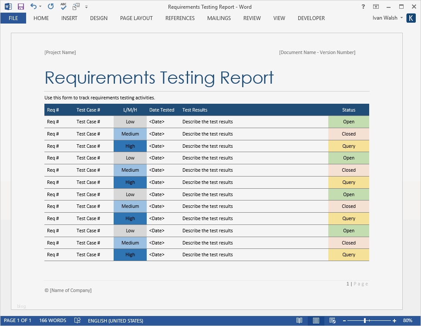This screenshot has width=421, height=326.
Task: Switch to Read Mode view
Action: tap(299, 320)
